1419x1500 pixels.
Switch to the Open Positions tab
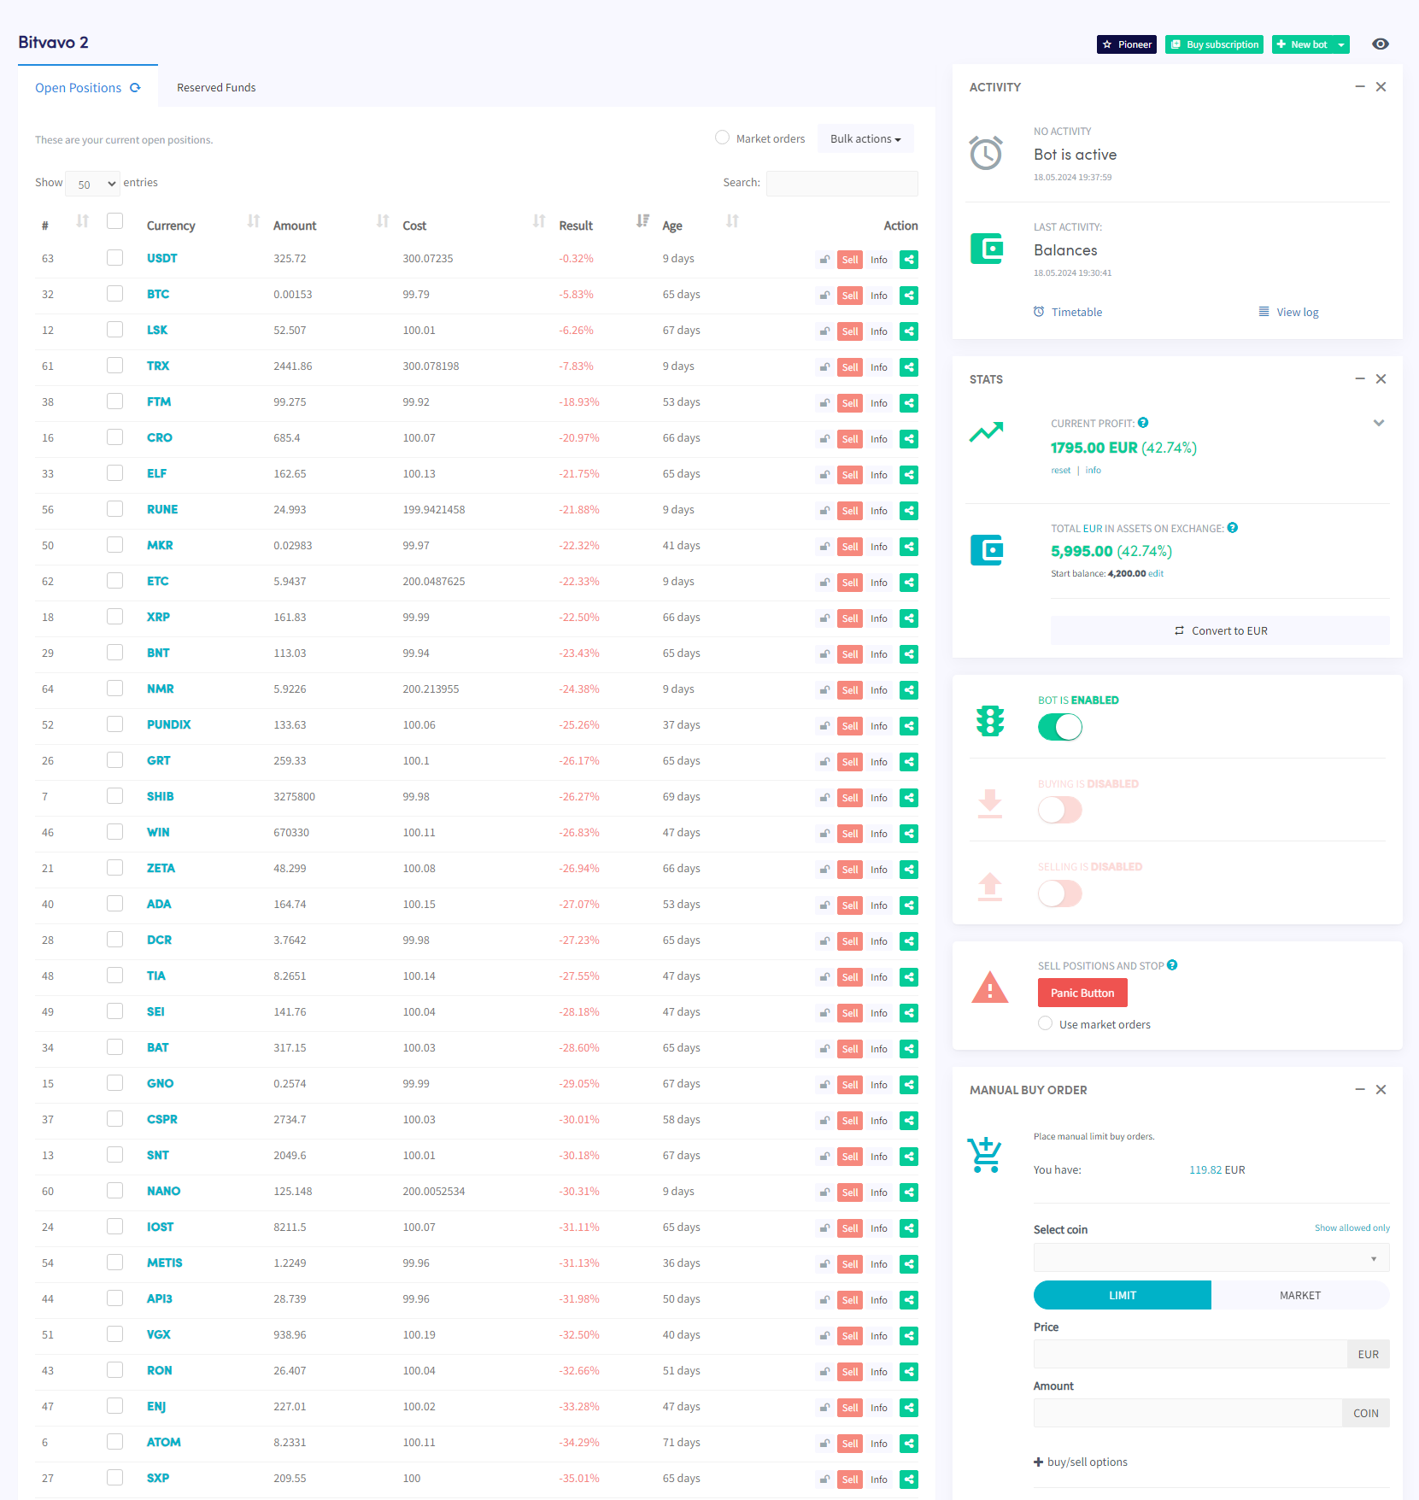tap(88, 88)
